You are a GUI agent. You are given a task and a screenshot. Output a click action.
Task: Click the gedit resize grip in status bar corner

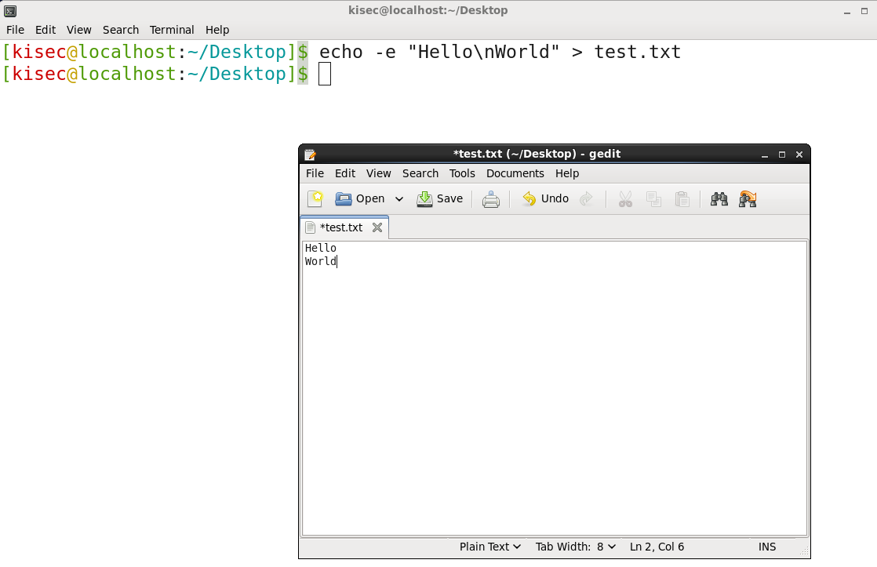coord(804,551)
